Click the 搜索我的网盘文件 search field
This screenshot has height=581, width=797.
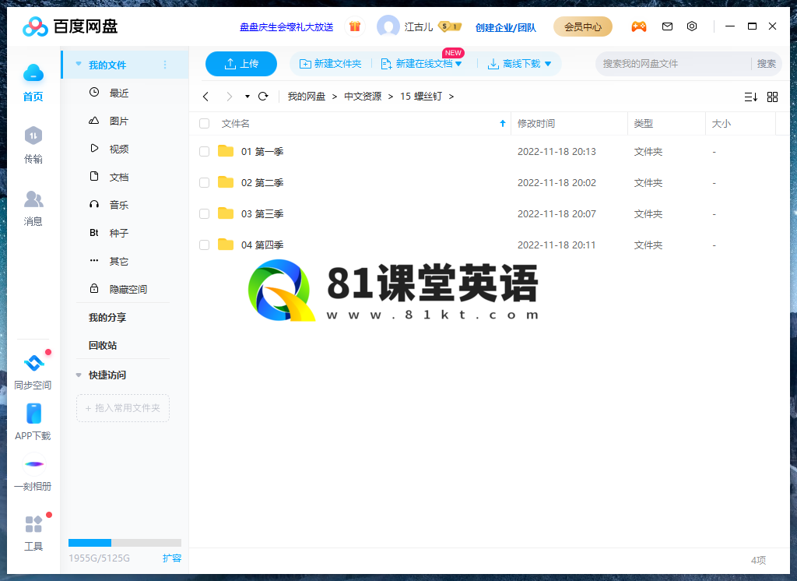[673, 64]
